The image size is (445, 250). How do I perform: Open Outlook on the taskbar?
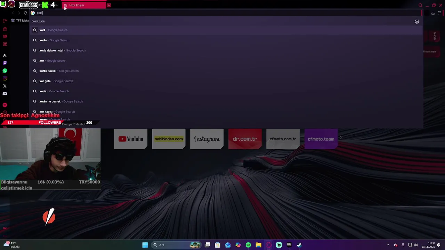(x=228, y=245)
